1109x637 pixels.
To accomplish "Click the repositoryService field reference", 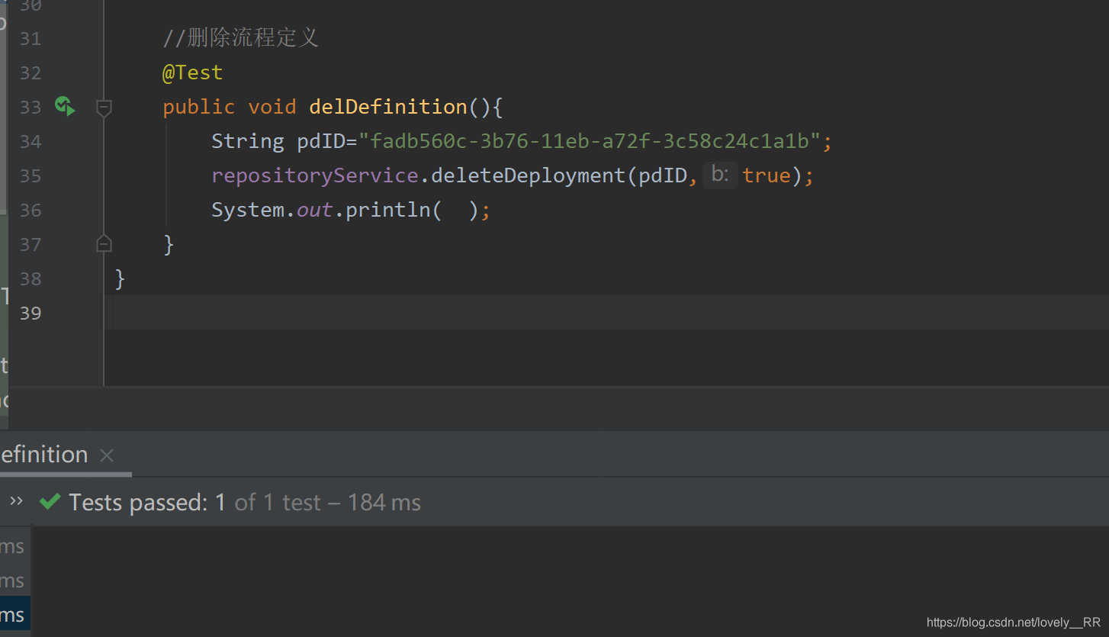I will coord(315,176).
